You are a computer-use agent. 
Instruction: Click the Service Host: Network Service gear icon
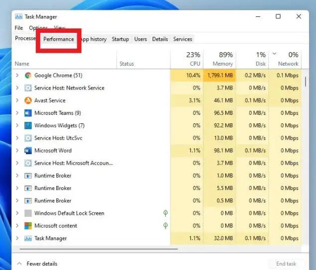28,88
